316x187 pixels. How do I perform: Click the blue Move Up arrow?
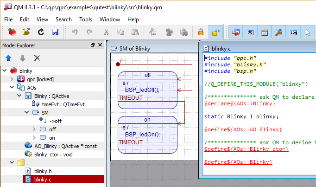[x=8, y=58]
